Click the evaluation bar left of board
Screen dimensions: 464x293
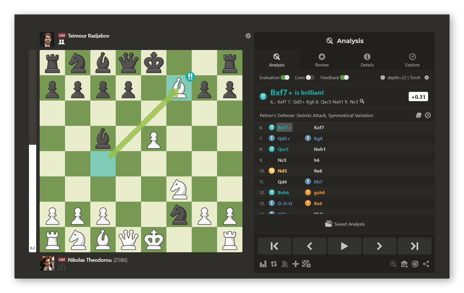tap(32, 151)
